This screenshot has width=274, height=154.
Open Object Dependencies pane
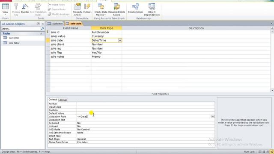coord(152,9)
